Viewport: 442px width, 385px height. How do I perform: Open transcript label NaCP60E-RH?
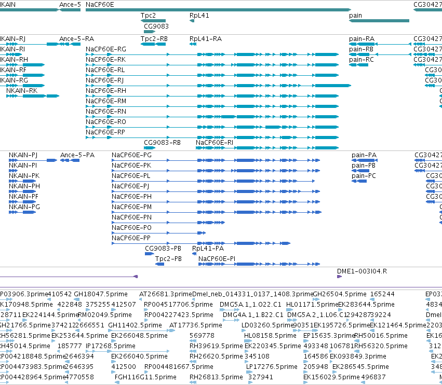click(106, 91)
